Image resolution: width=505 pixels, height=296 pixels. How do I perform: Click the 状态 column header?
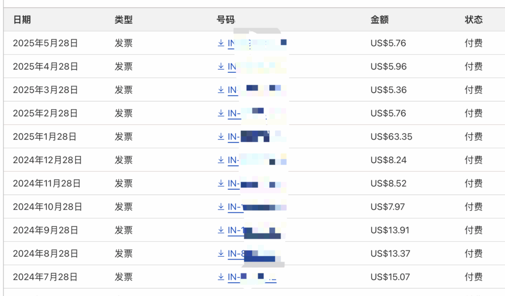[473, 20]
